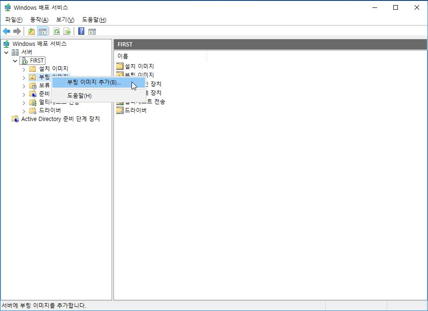Click the Windows 배포 서비스 title bar app icon
The height and width of the screenshot is (311, 428).
(7, 7)
